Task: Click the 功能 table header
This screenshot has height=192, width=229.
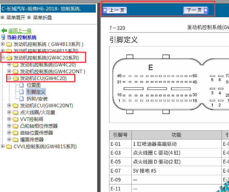Action: [x=176, y=135]
